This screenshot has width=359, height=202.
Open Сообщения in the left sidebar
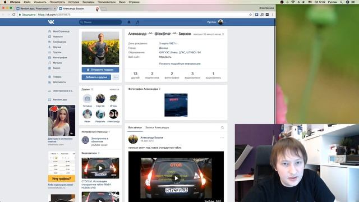(59, 42)
